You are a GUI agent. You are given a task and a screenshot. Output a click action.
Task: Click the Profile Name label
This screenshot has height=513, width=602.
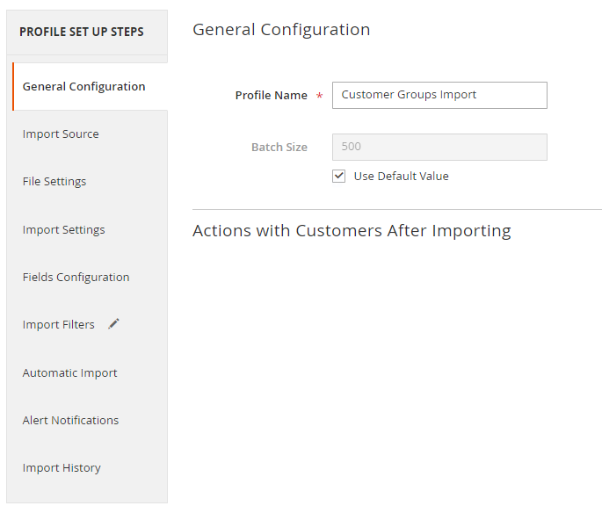point(271,95)
